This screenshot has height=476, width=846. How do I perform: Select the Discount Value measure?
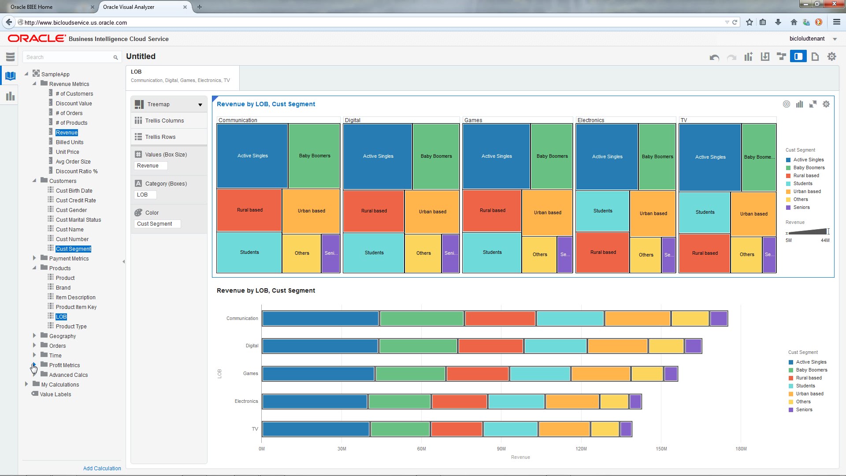[x=74, y=104]
